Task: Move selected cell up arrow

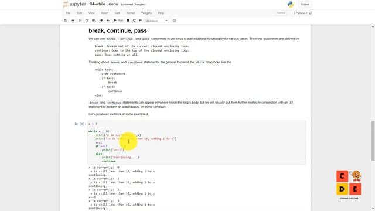Action: pyautogui.click(x=101, y=21)
